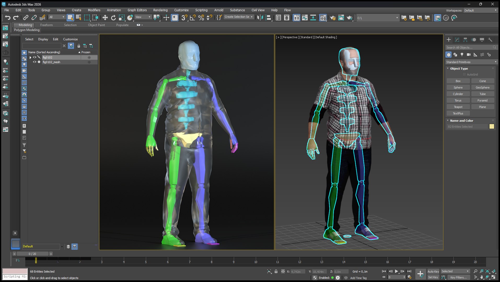Enable the AutoGrid checkbox

[464, 74]
